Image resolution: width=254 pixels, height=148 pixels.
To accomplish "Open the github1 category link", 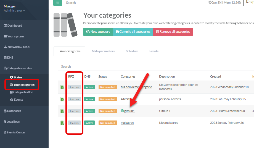I will (129, 111).
